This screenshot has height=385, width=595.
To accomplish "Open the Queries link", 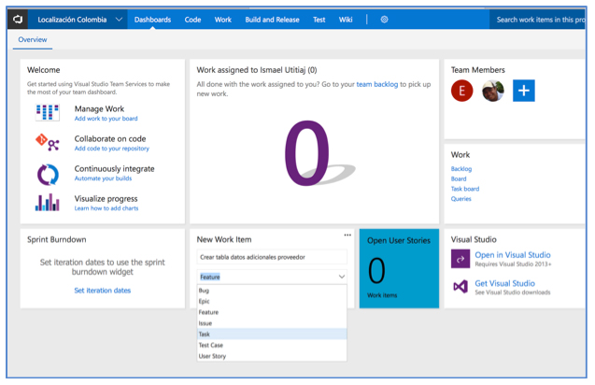I will pyautogui.click(x=460, y=199).
